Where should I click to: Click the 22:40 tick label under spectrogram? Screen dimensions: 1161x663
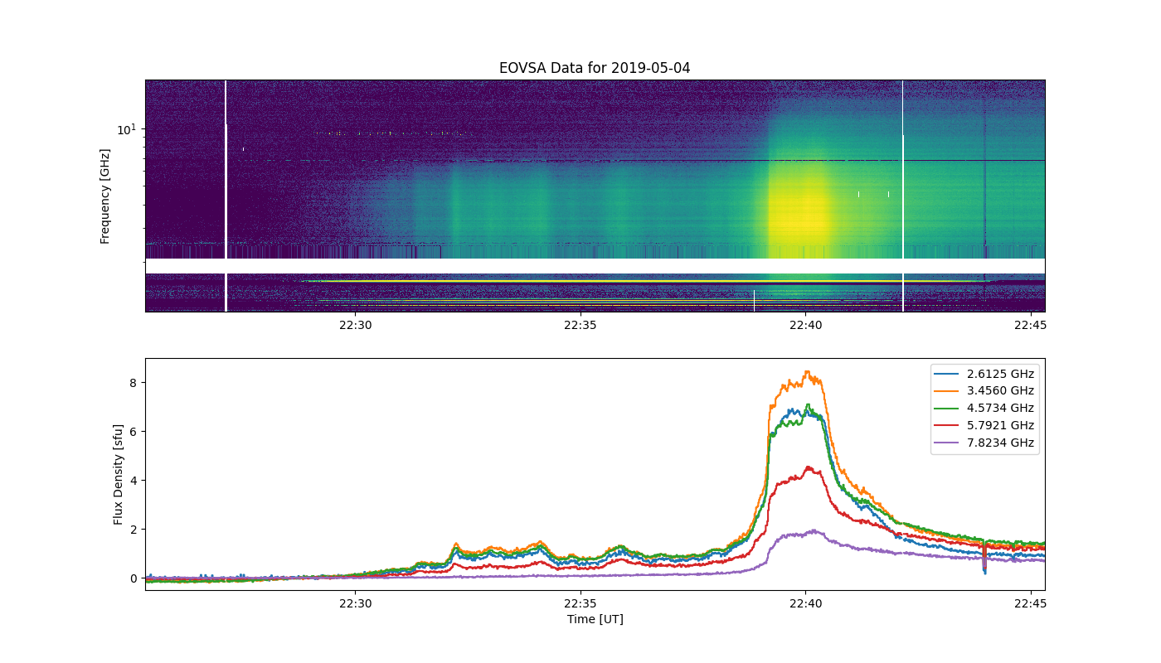click(805, 325)
